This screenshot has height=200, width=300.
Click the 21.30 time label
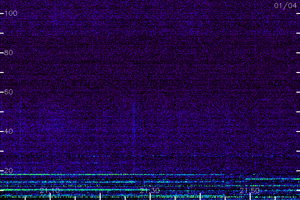tap(150, 191)
